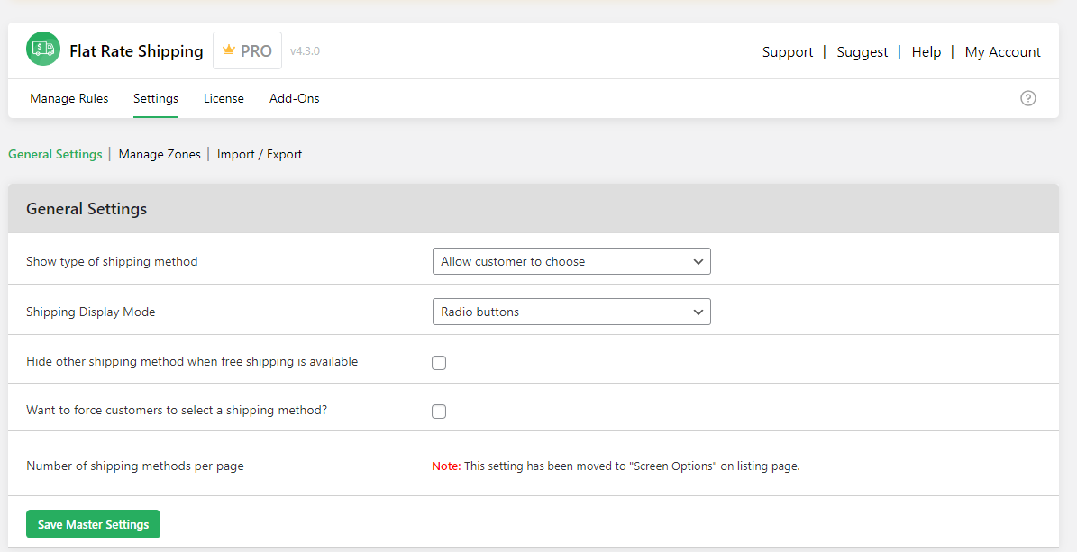
Task: Select the Settings tab
Action: (156, 98)
